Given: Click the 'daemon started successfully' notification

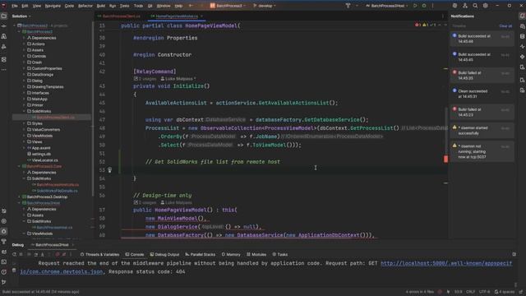Looking at the screenshot, I should [x=482, y=131].
